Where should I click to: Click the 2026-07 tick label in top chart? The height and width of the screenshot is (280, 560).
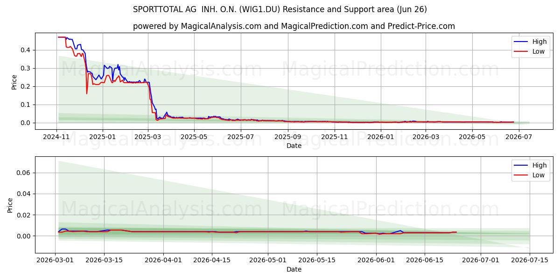(x=518, y=137)
